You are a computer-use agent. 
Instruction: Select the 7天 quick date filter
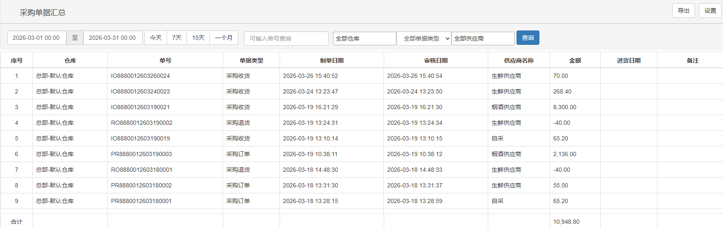pyautogui.click(x=177, y=38)
